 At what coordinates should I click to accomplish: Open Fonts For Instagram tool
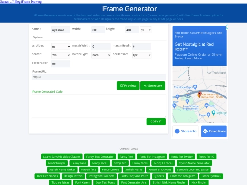[152, 157]
